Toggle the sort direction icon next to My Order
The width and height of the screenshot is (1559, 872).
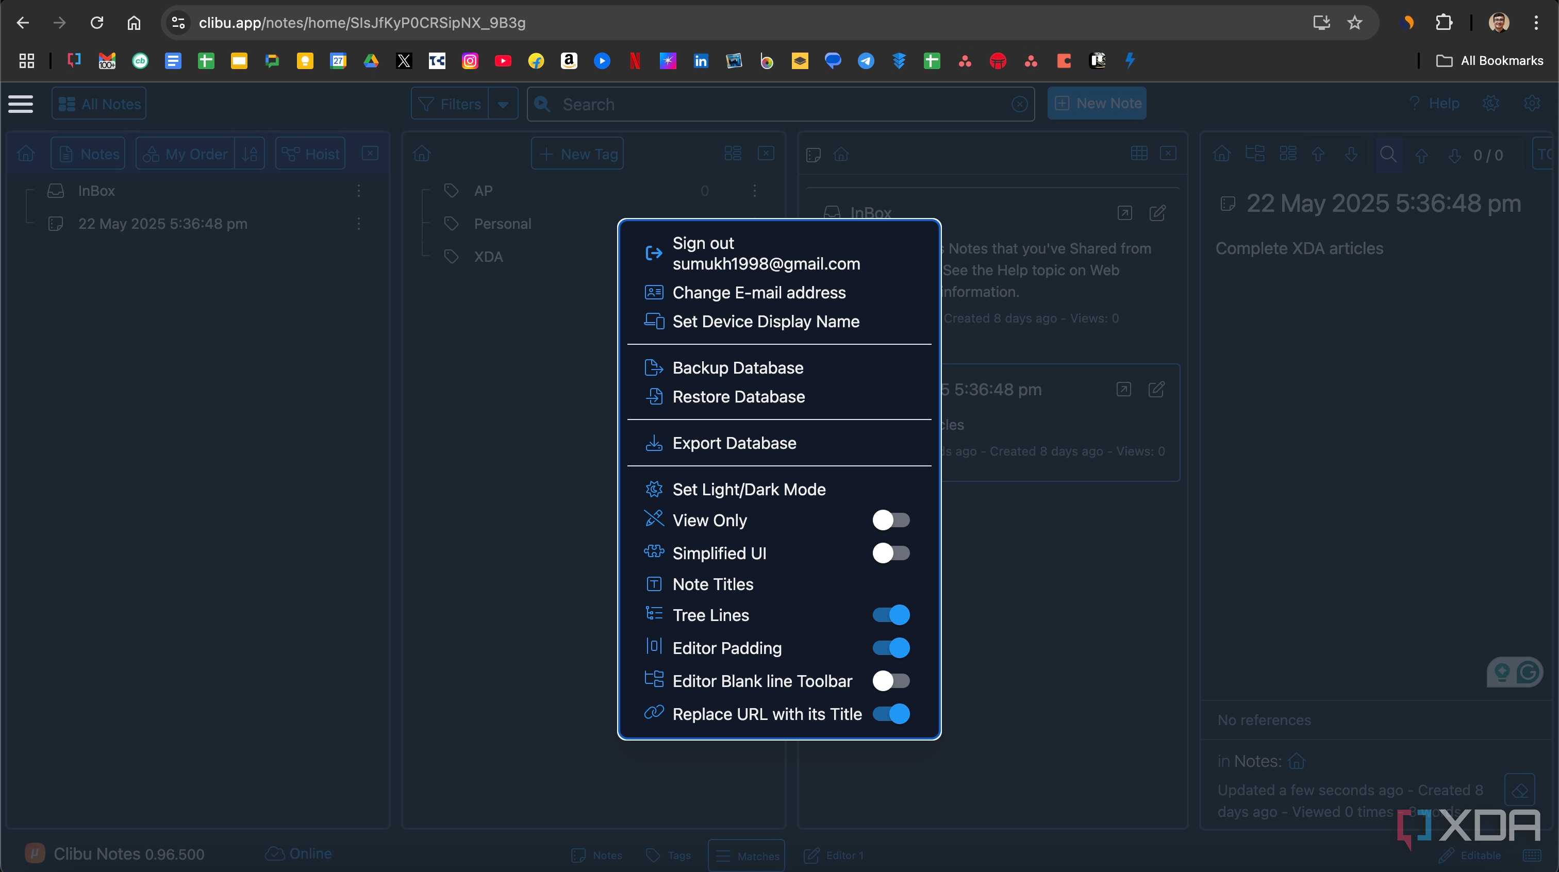(250, 154)
